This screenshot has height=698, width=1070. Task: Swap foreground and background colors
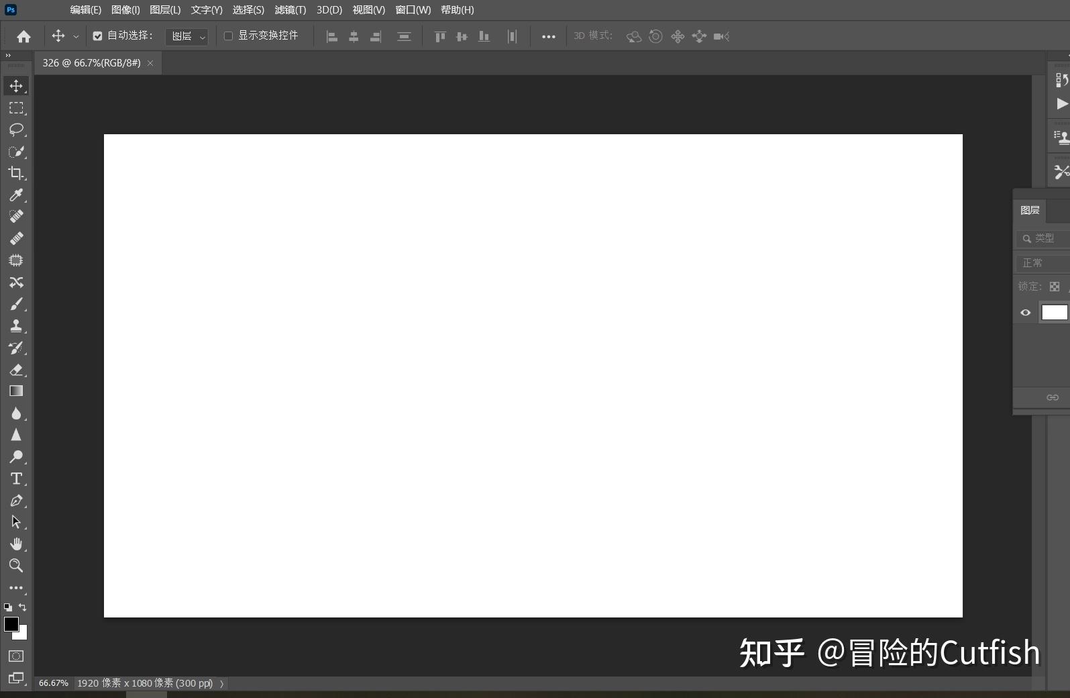click(x=23, y=607)
